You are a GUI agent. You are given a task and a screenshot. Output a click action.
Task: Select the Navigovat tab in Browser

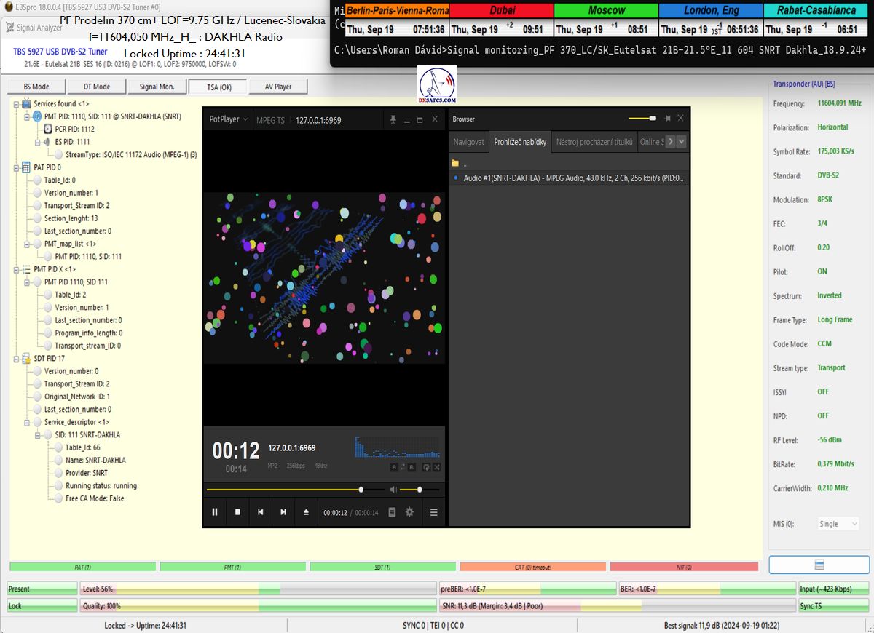(468, 142)
